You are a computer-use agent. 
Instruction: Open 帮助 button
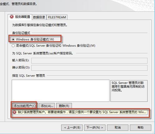tap(140, 127)
